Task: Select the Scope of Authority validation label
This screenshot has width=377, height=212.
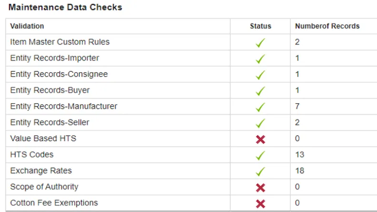Action: point(44,187)
